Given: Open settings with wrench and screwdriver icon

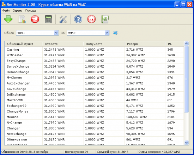Looking at the screenshot, I should pos(63,19).
